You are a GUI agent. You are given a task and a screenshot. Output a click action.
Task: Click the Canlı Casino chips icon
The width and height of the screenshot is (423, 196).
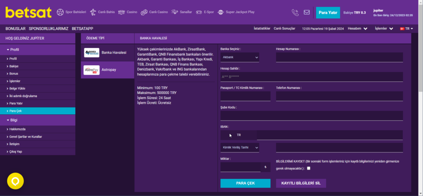[144, 12]
